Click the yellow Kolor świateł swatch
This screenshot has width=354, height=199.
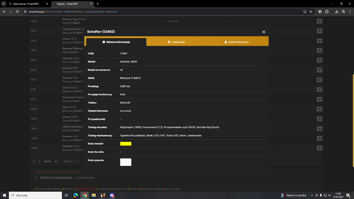[126, 144]
